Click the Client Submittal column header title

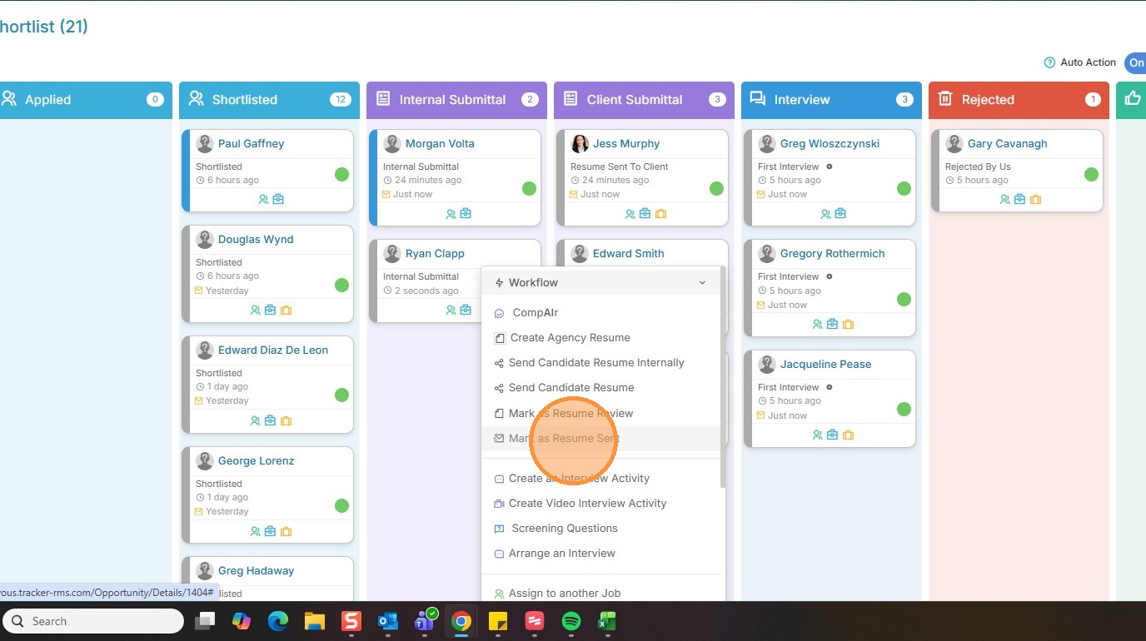(x=635, y=100)
